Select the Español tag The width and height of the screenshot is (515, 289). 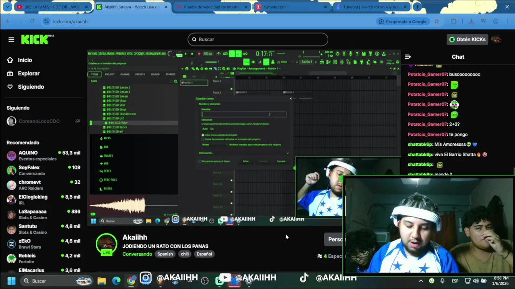click(x=204, y=254)
